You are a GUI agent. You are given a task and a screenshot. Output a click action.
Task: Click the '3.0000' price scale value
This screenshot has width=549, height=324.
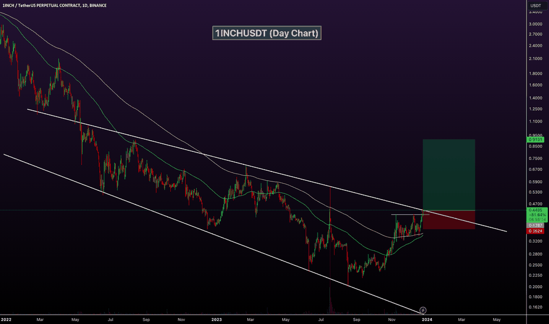(x=535, y=24)
